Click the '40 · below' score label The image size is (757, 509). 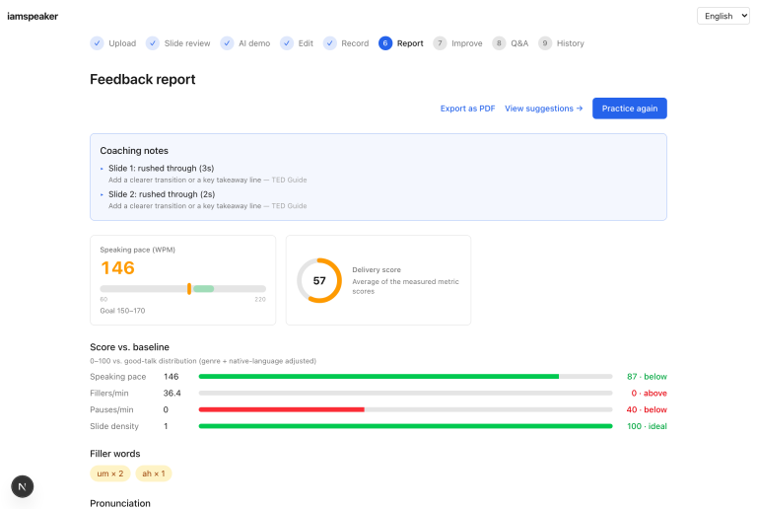click(x=647, y=409)
